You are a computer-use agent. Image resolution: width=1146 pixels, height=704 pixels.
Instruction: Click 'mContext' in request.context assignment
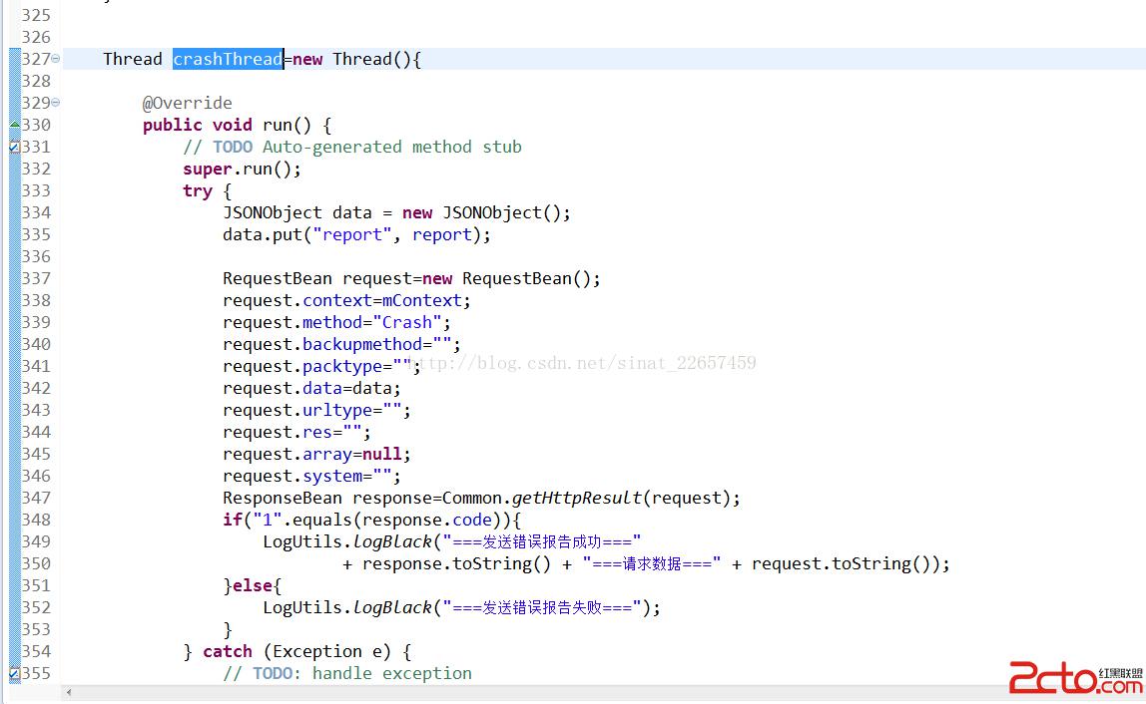pos(422,300)
